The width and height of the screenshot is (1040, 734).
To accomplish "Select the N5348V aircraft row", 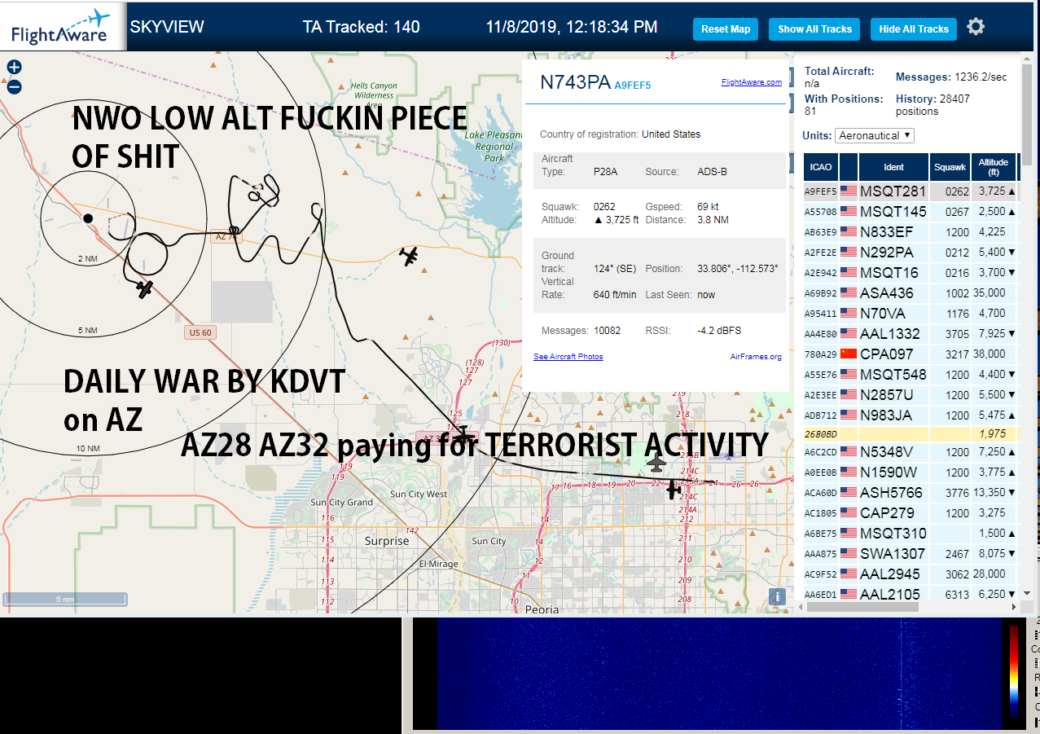I will [911, 452].
